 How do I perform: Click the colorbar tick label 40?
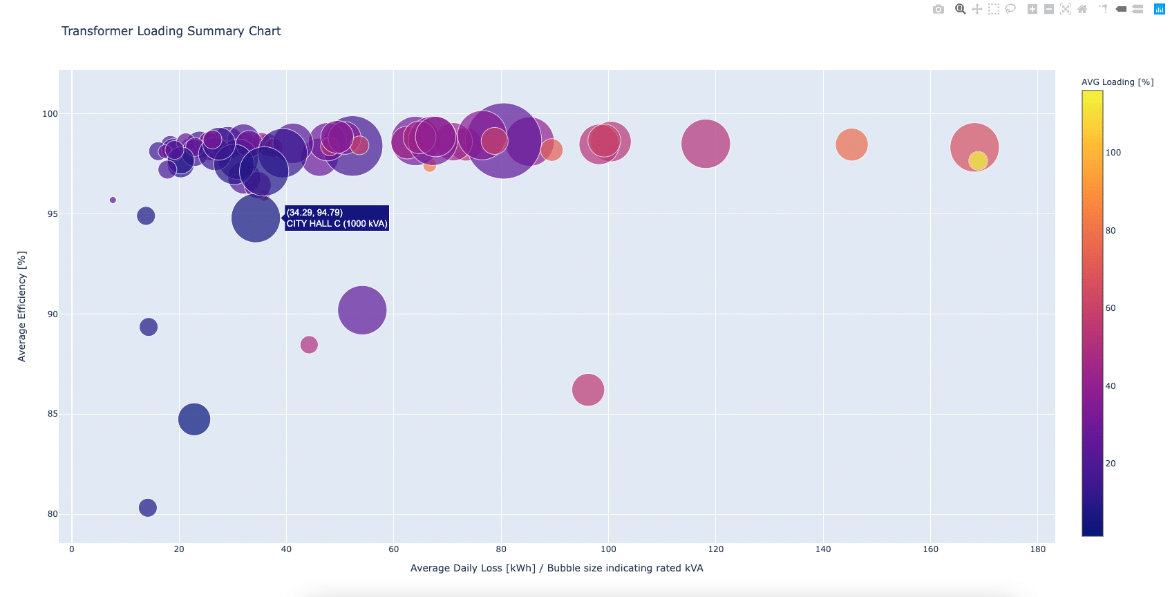tap(1111, 386)
